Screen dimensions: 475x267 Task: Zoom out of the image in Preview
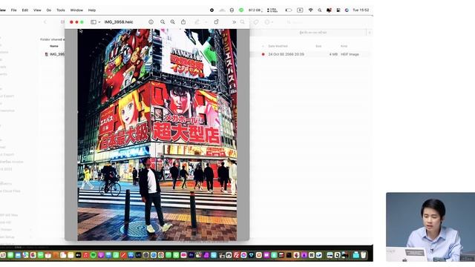(163, 22)
